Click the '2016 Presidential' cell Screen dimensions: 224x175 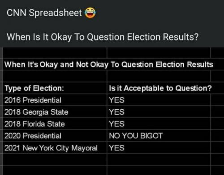pyautogui.click(x=55, y=100)
